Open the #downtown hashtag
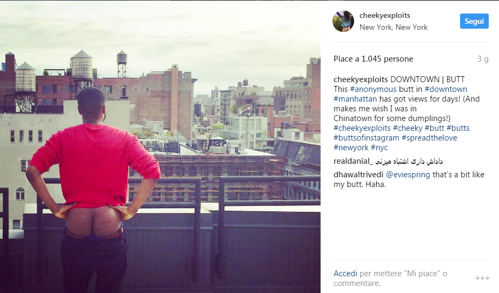 [445, 89]
